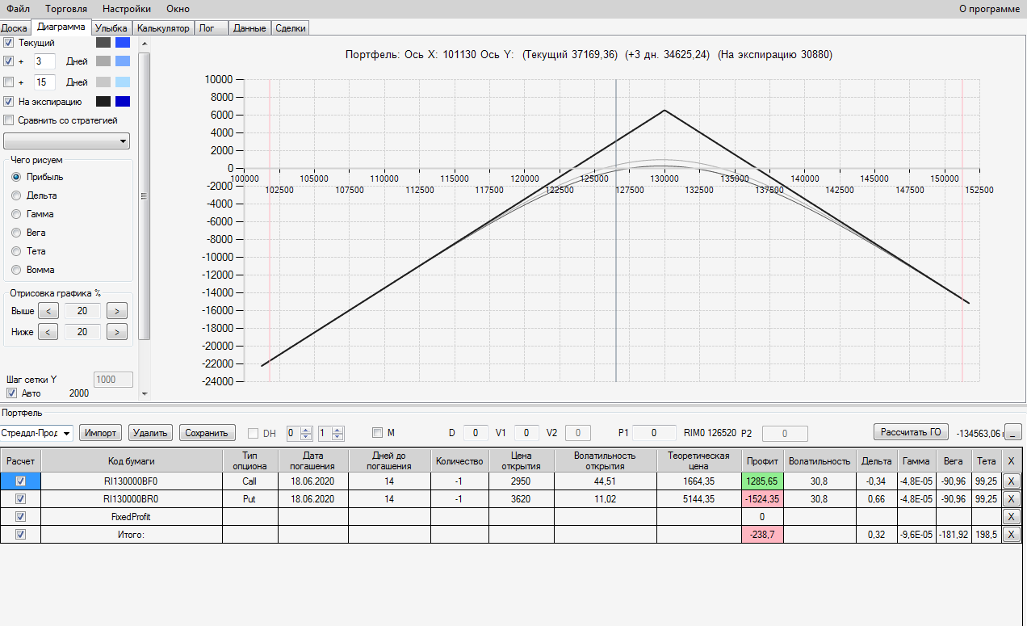Image resolution: width=1027 pixels, height=626 pixels.
Task: Decrease the Выше chart percent
Action: coord(48,311)
